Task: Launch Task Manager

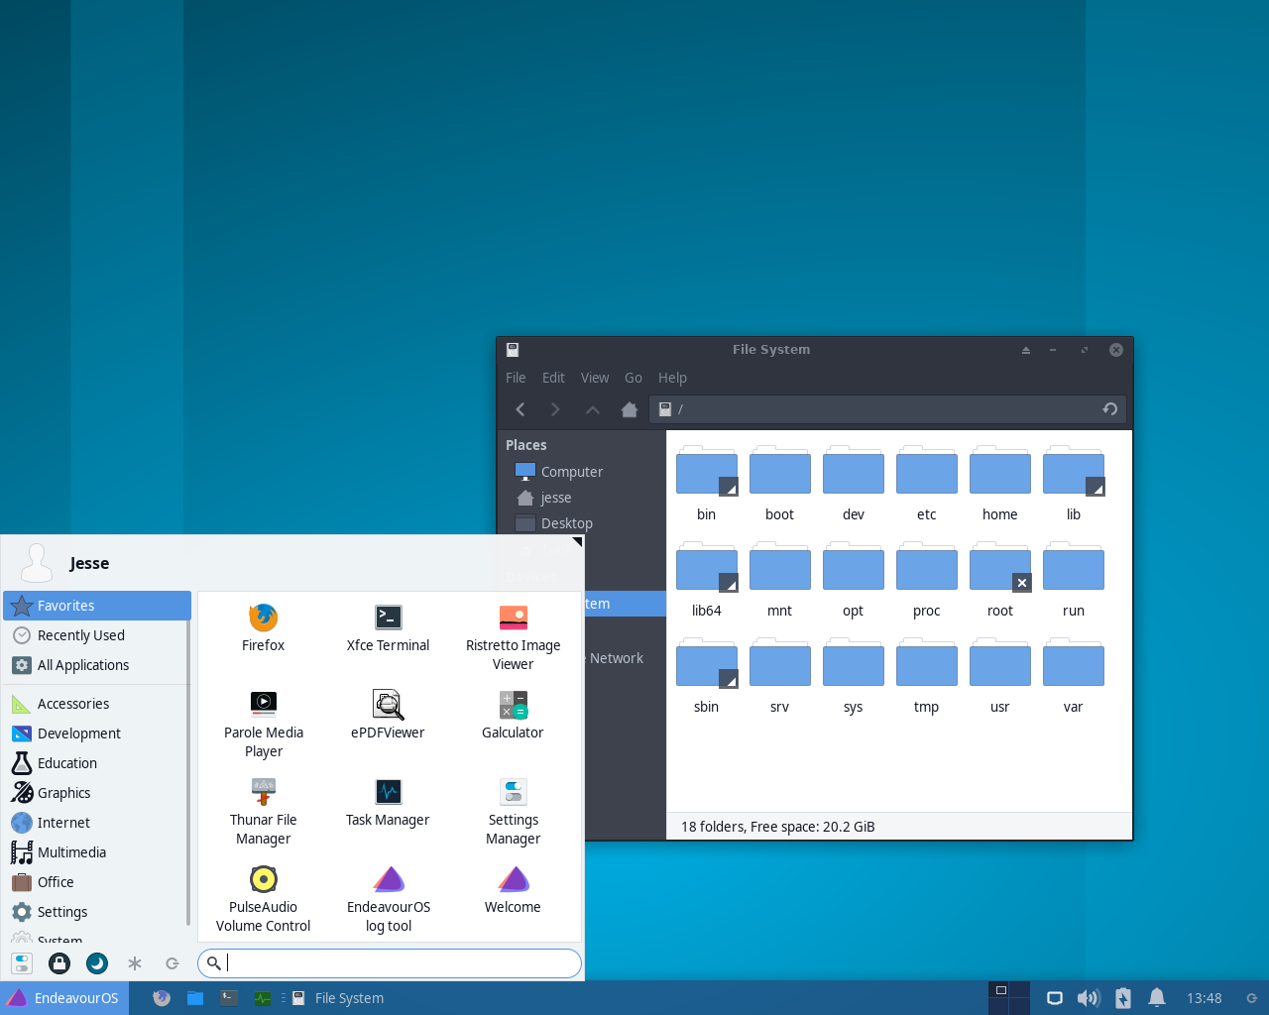Action: click(389, 803)
